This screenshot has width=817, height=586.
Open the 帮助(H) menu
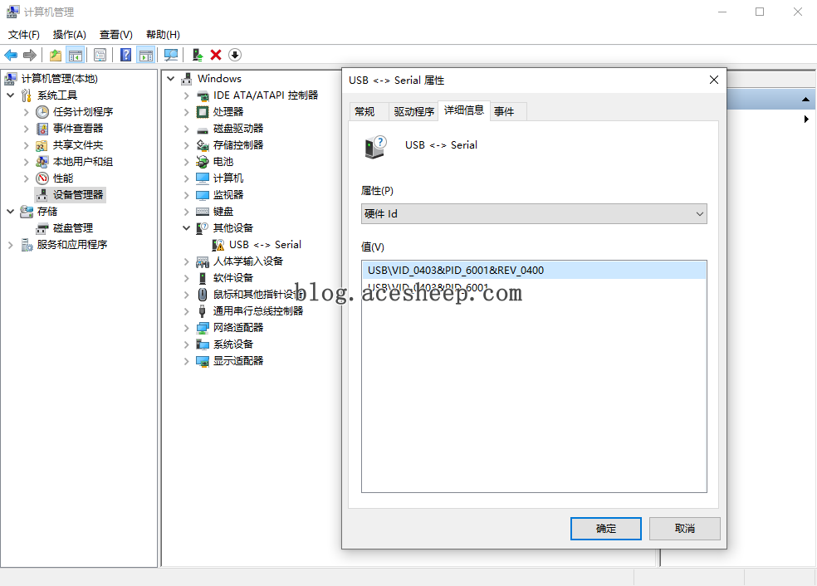163,34
